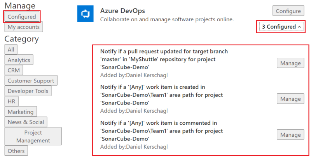Open Configure for Azure DevOps

288,11
